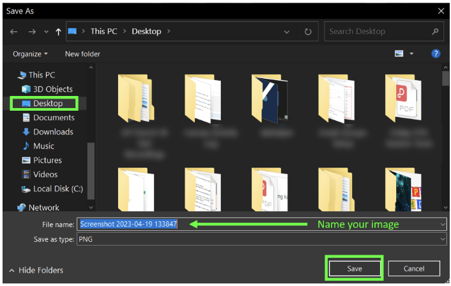Click the Search Desktop field
The height and width of the screenshot is (286, 451).
pos(377,31)
